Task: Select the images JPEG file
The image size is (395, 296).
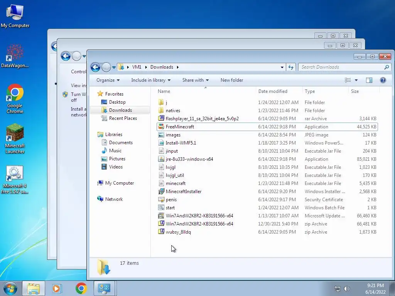Action: [x=173, y=135]
